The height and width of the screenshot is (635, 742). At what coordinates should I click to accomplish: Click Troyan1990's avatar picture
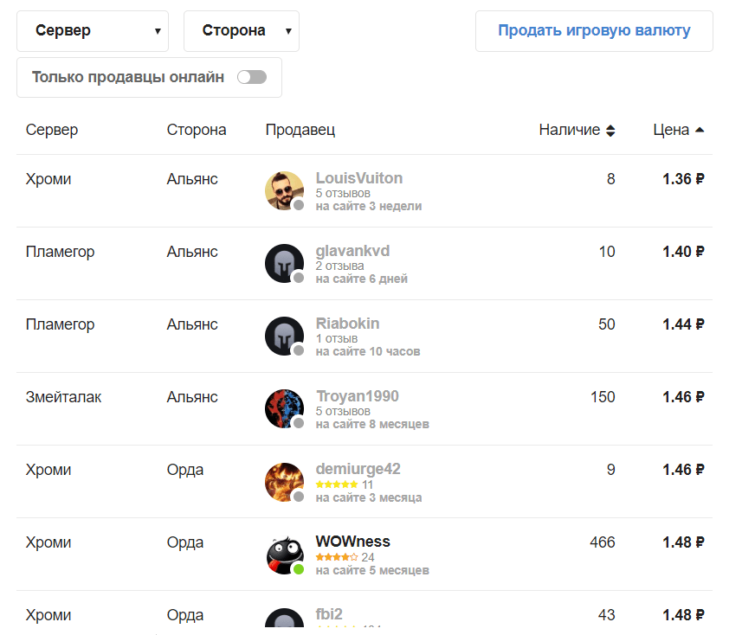pos(284,408)
